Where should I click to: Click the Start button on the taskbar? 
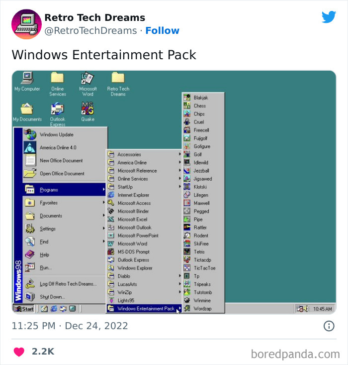click(24, 309)
